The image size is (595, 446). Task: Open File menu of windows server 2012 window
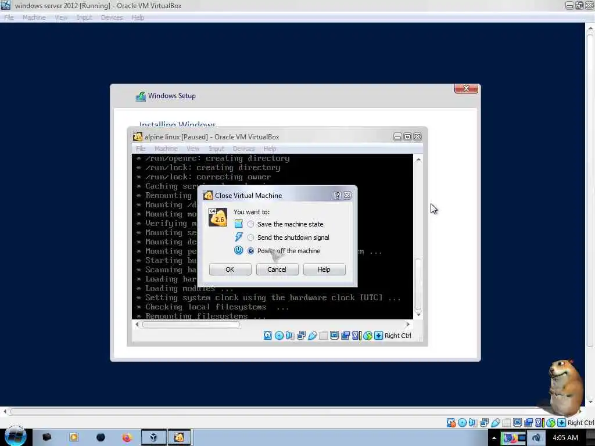coord(9,17)
